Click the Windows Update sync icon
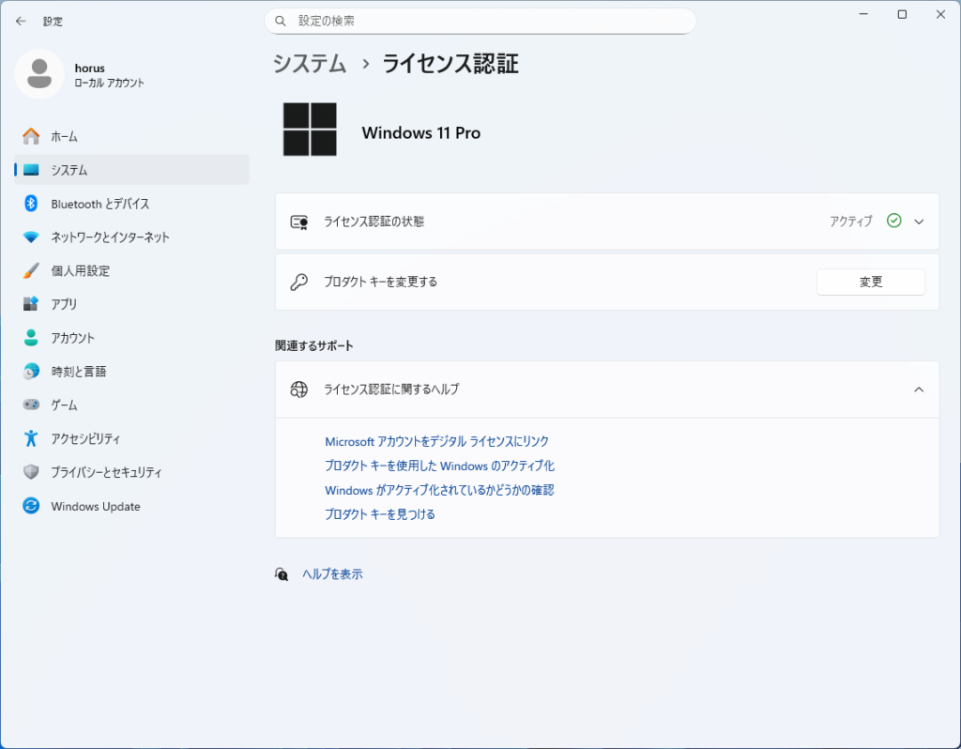This screenshot has height=749, width=961. click(31, 507)
